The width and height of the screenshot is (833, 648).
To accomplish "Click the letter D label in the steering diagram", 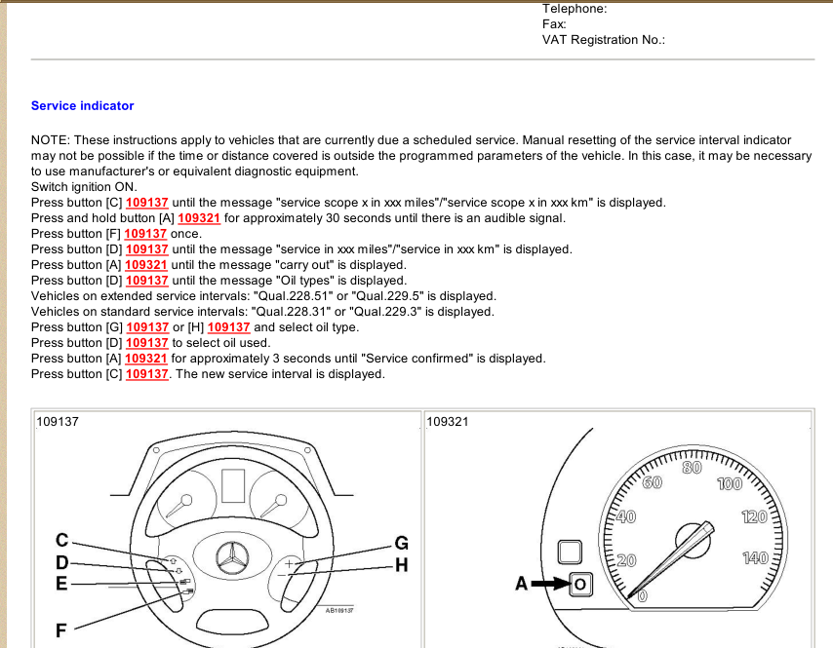I will [62, 562].
